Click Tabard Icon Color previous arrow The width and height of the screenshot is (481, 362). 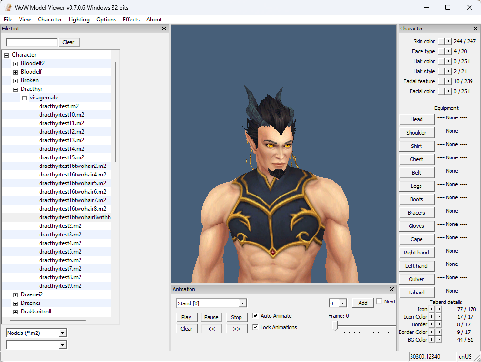(x=431, y=317)
